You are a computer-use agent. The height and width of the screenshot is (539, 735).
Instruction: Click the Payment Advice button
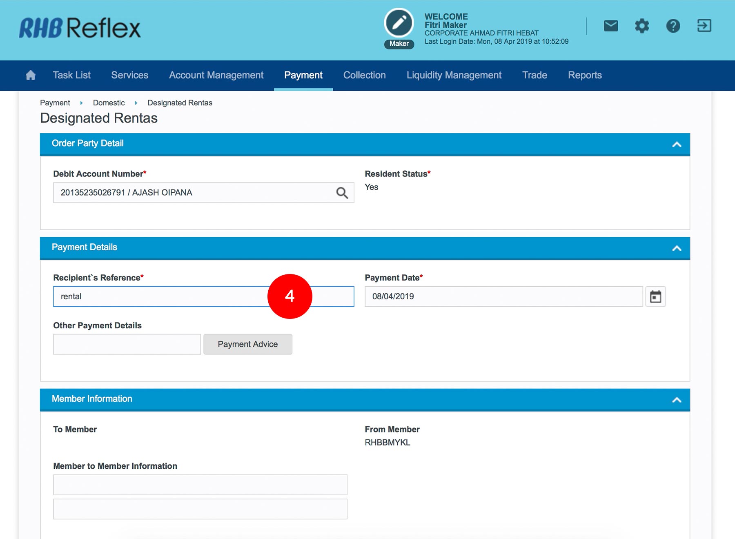[x=247, y=344]
